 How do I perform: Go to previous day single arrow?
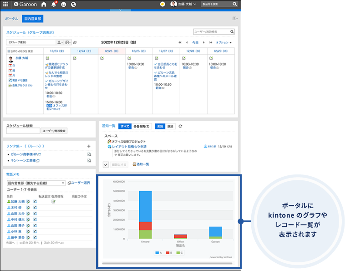(187, 42)
